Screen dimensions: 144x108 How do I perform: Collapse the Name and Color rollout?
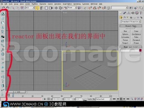(x=131, y=47)
